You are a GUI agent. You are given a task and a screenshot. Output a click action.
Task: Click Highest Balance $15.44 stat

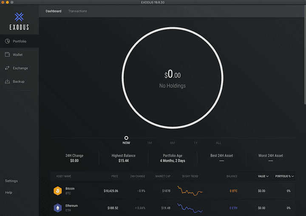click(124, 158)
